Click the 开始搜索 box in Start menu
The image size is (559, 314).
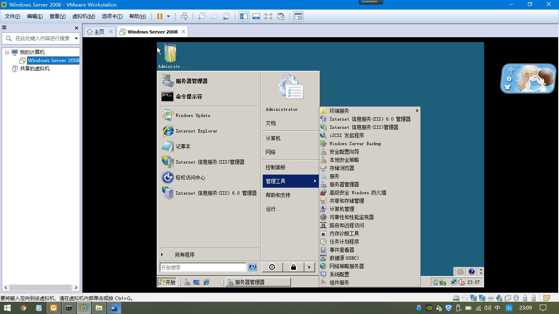click(x=203, y=267)
